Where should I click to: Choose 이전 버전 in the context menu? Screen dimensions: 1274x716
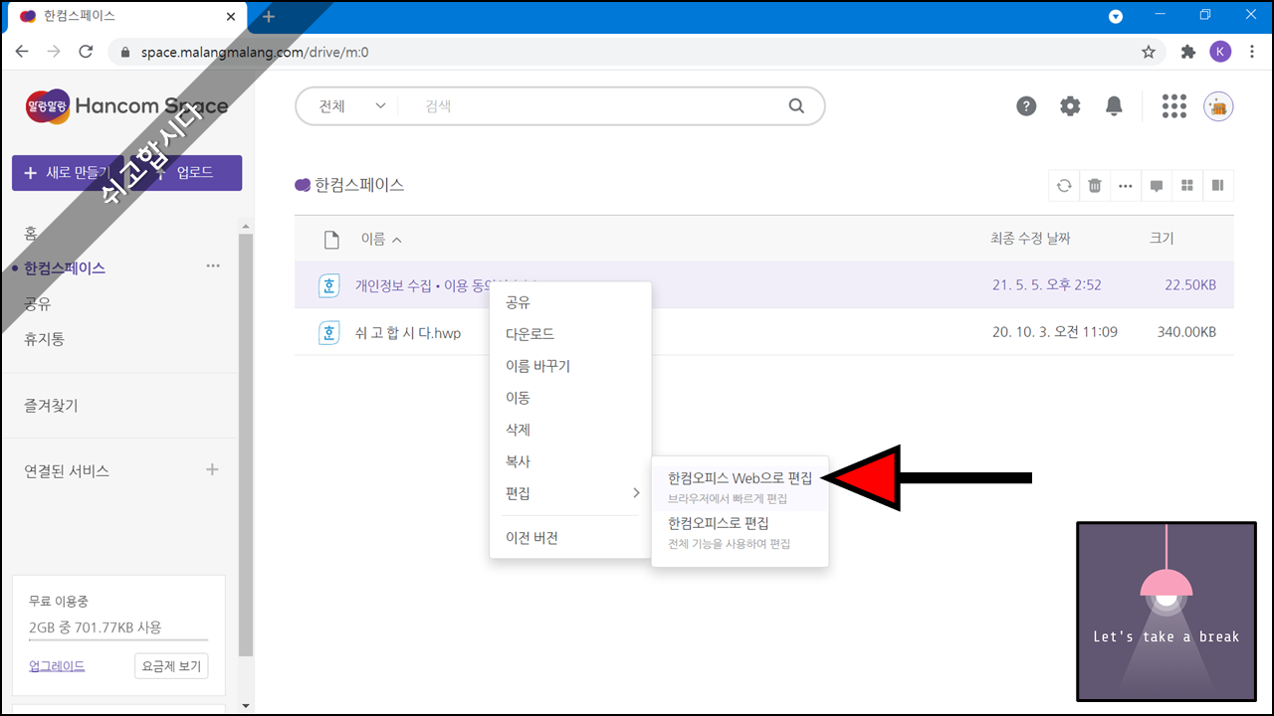pos(570,538)
